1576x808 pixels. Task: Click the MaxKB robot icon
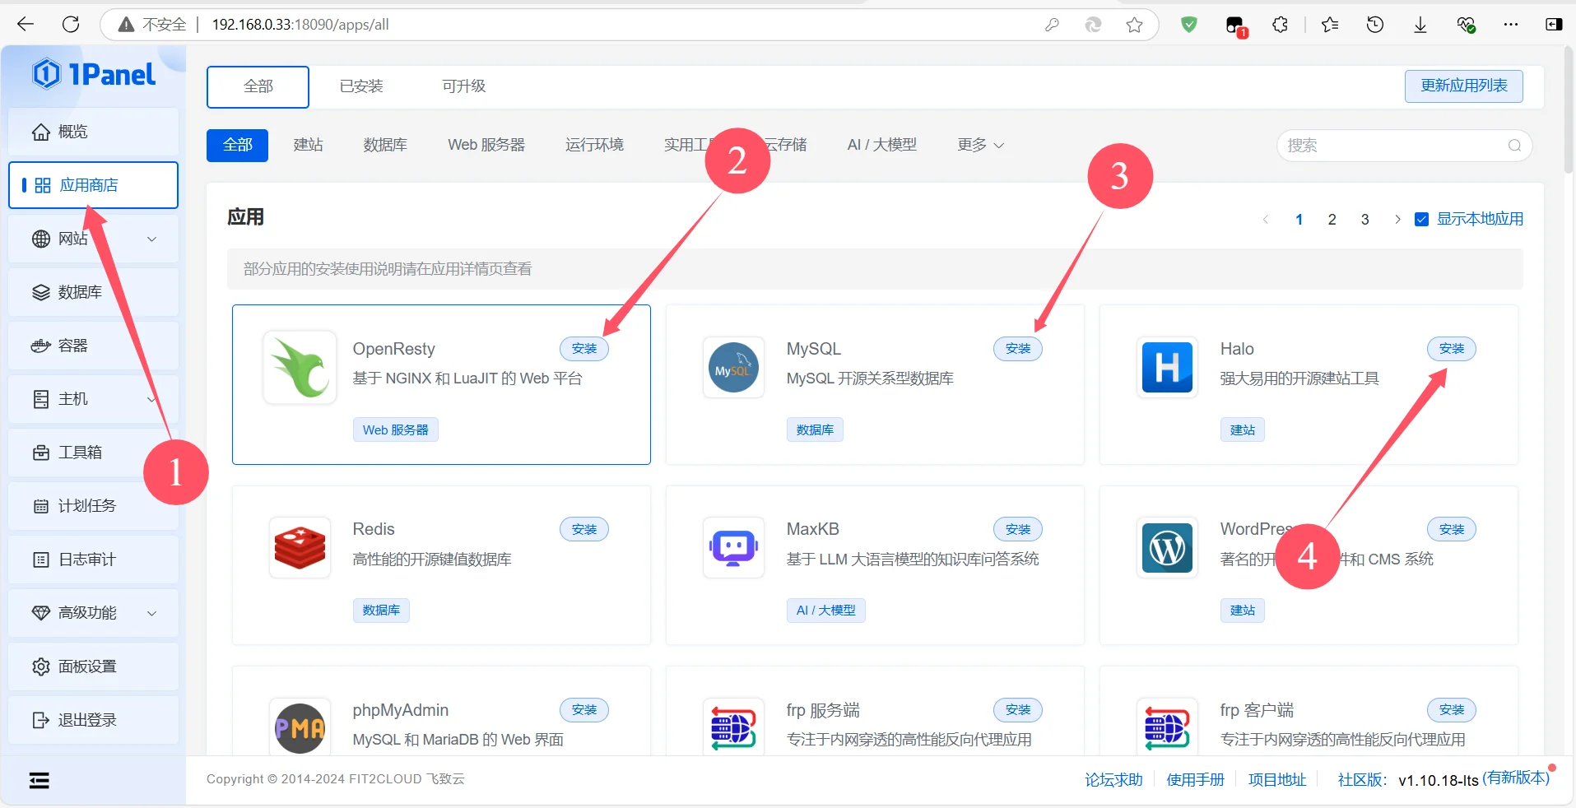click(x=733, y=548)
